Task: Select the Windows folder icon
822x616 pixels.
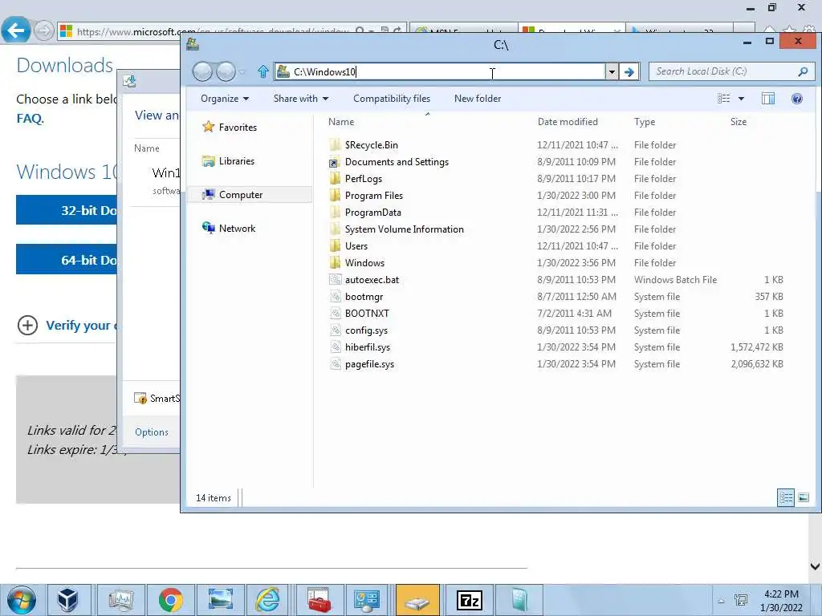Action: [335, 262]
